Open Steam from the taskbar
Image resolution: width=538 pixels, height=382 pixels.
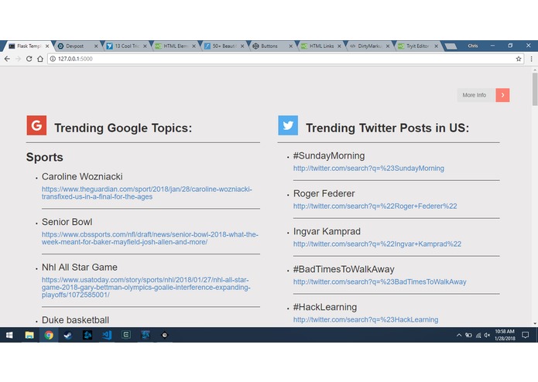(x=68, y=335)
